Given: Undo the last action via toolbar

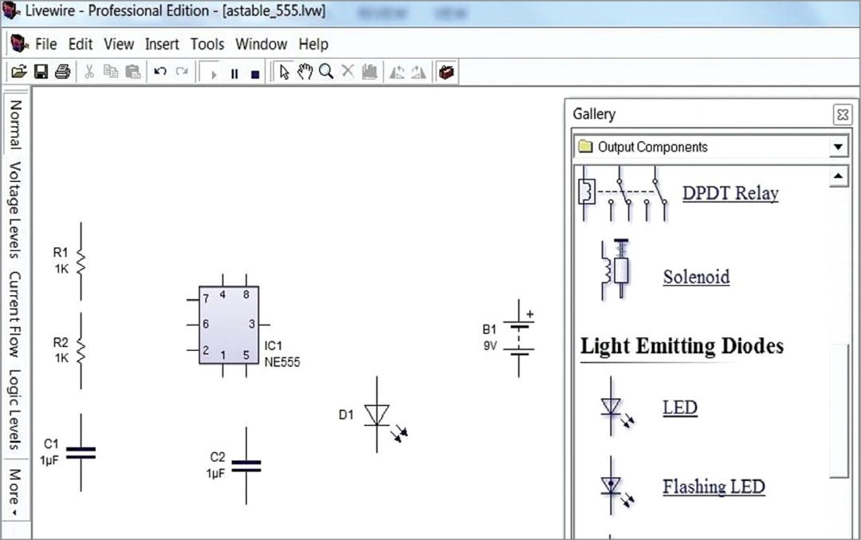Looking at the screenshot, I should click(160, 73).
